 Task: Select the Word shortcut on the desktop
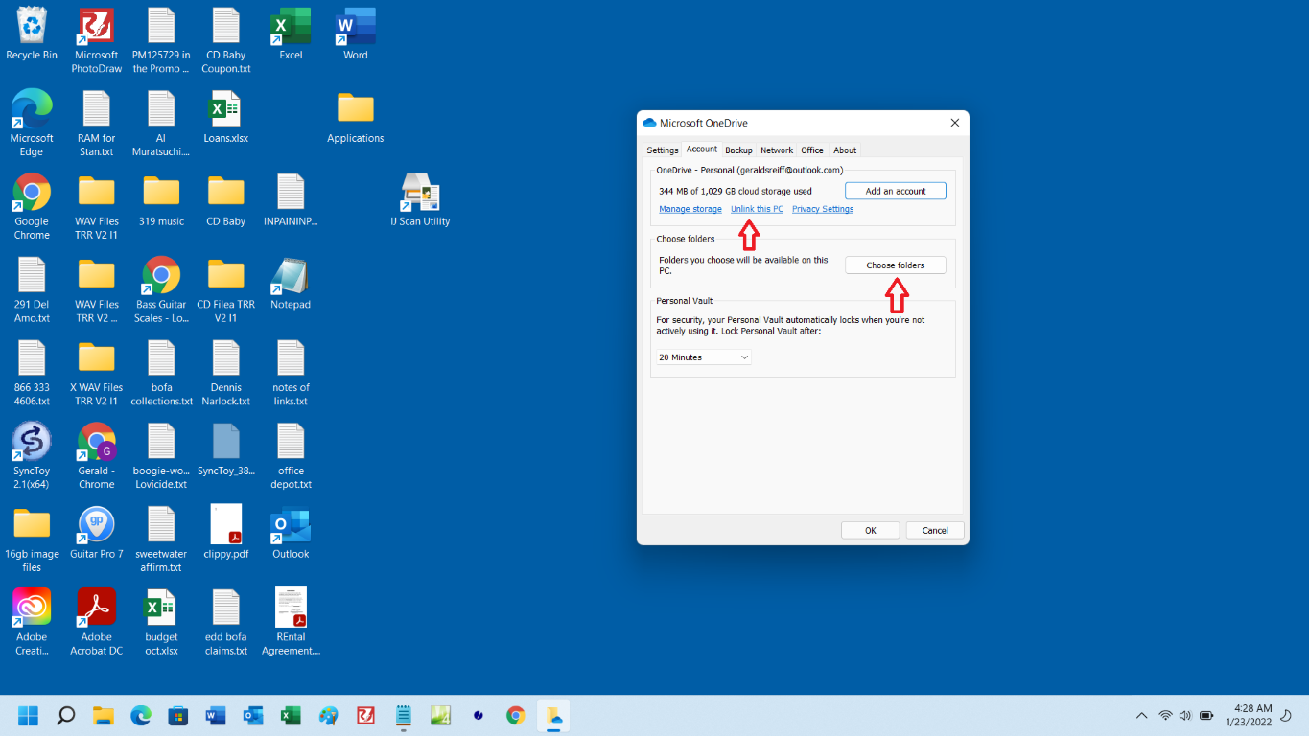tap(356, 34)
